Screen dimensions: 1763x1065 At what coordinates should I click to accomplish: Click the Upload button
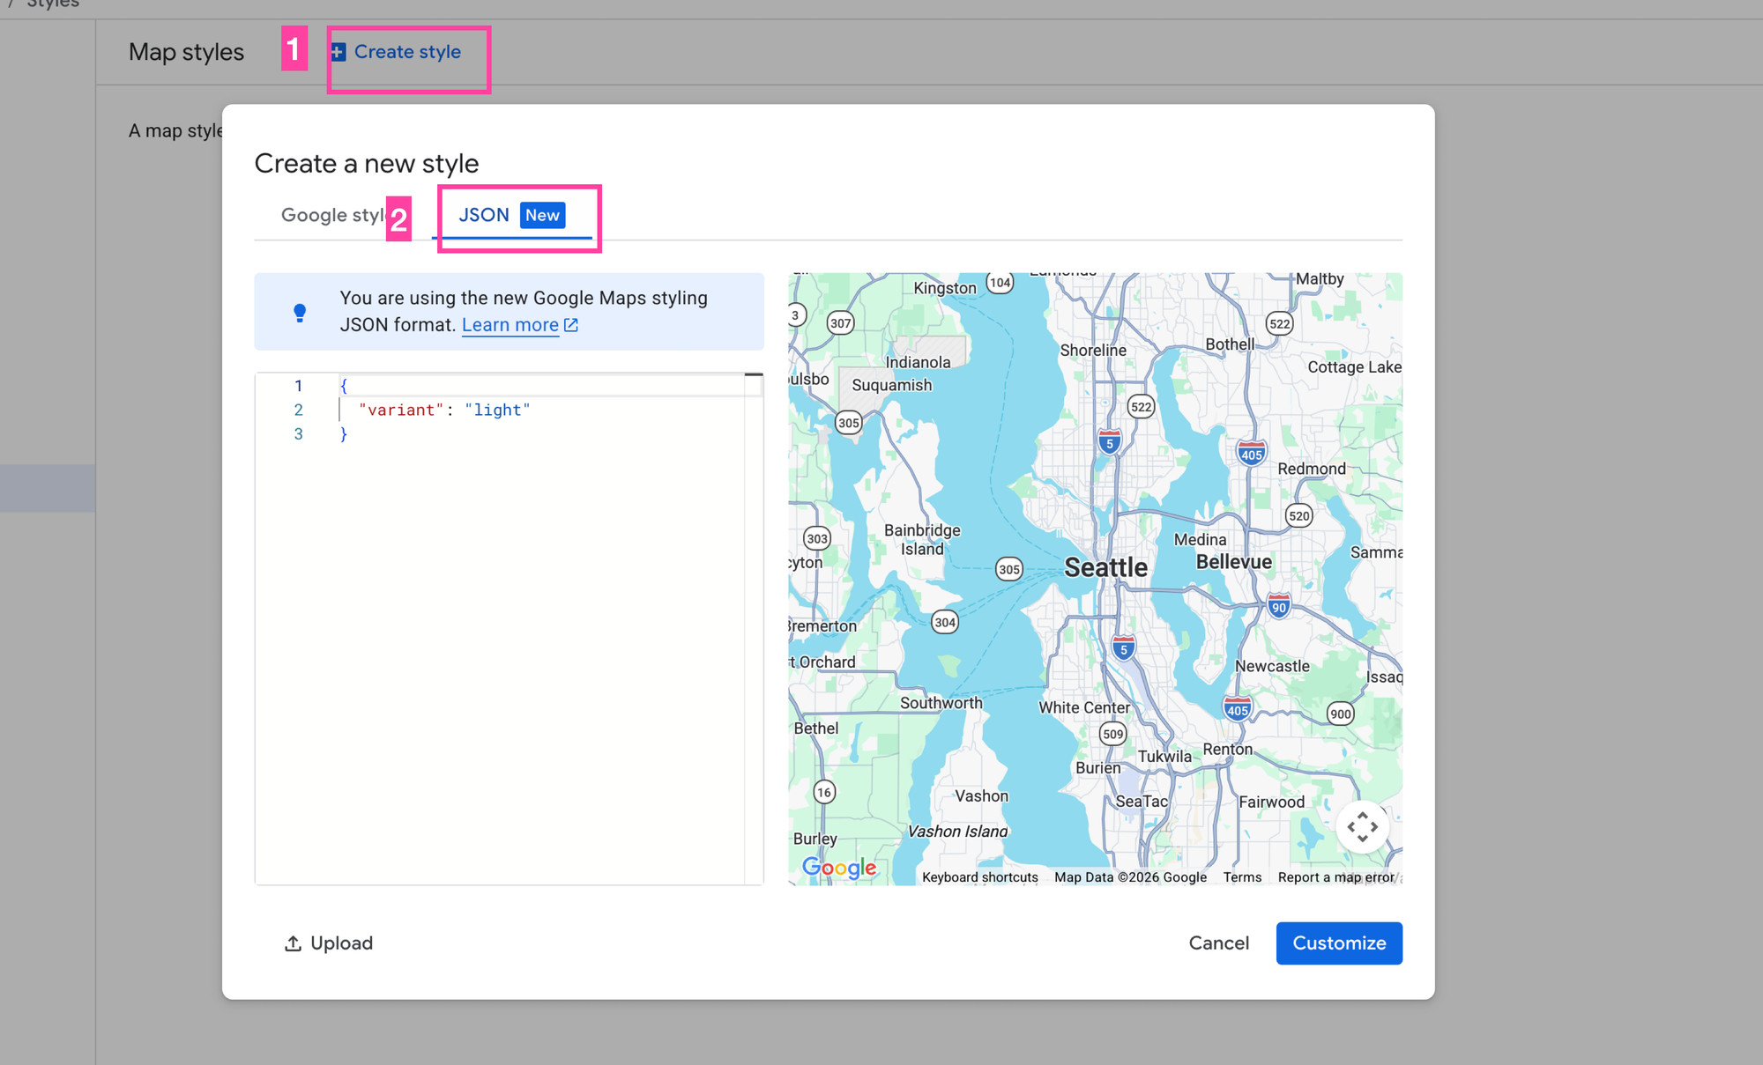point(328,943)
